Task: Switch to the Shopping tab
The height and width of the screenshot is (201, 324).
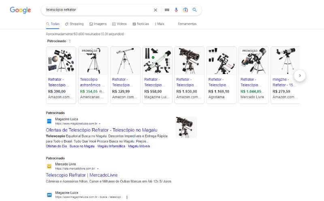Action: [x=74, y=24]
